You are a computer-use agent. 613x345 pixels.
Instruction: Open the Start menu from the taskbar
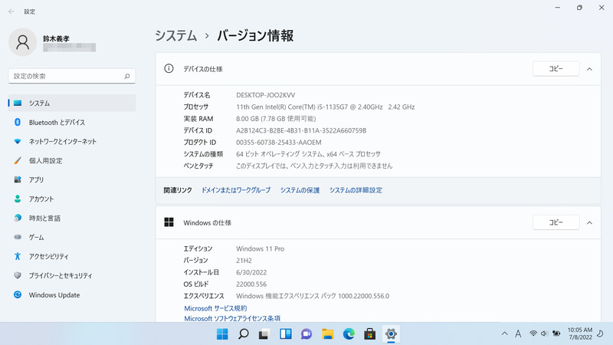point(222,334)
